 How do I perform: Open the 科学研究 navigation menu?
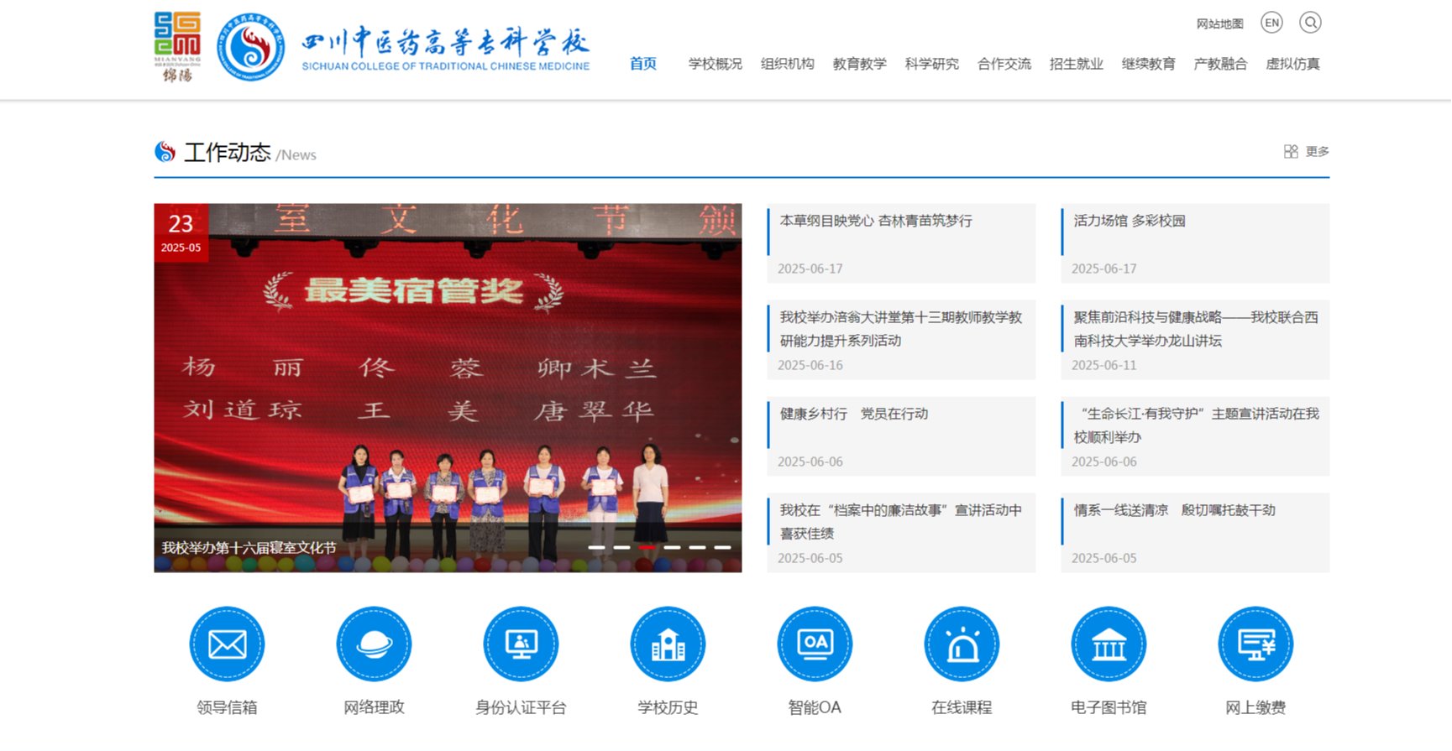(x=931, y=64)
